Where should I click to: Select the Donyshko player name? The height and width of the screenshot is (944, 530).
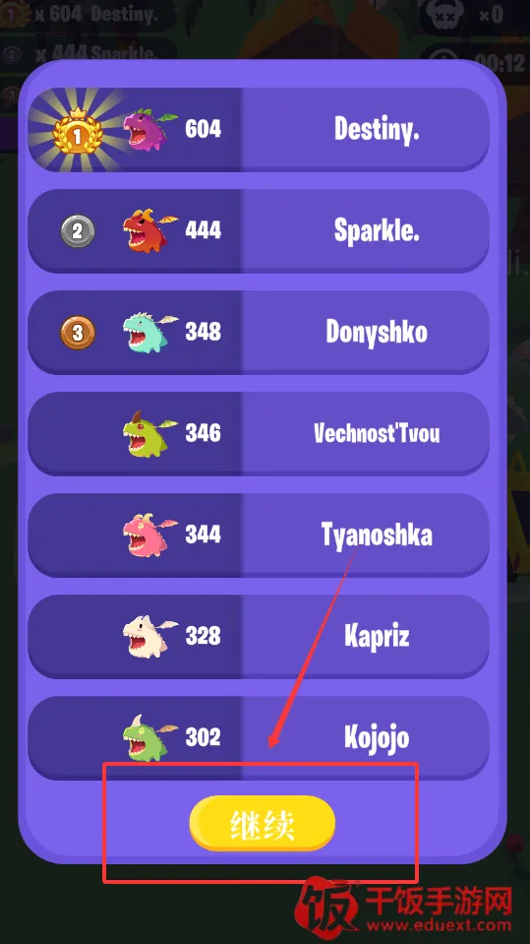pyautogui.click(x=377, y=331)
